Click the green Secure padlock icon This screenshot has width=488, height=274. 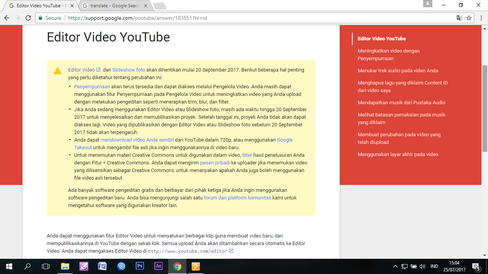[40, 18]
